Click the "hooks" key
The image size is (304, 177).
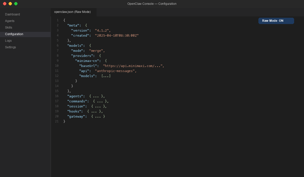click(x=74, y=111)
